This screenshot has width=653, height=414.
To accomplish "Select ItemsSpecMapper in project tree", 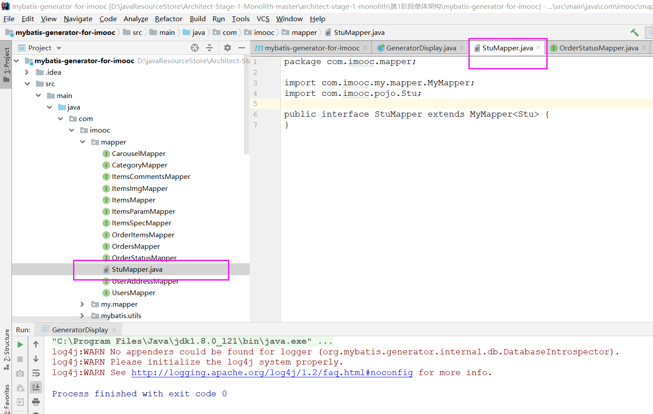I will (141, 223).
